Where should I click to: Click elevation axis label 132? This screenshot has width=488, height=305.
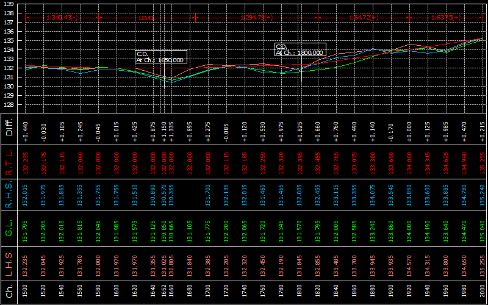10,68
